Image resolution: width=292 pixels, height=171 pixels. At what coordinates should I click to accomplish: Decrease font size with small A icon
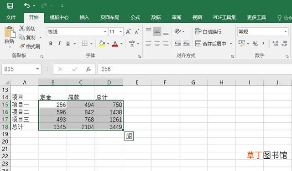pos(137,32)
